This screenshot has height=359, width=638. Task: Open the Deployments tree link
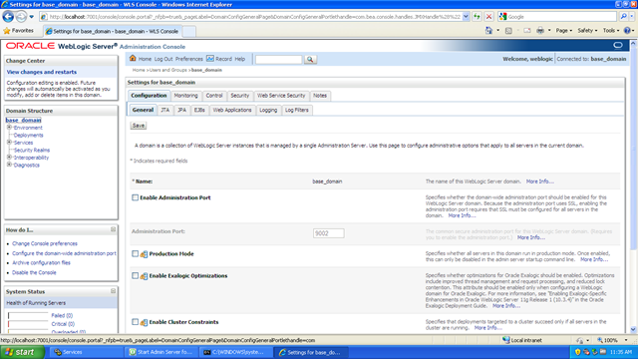(x=29, y=136)
